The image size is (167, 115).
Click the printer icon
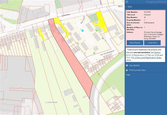click(127, 70)
